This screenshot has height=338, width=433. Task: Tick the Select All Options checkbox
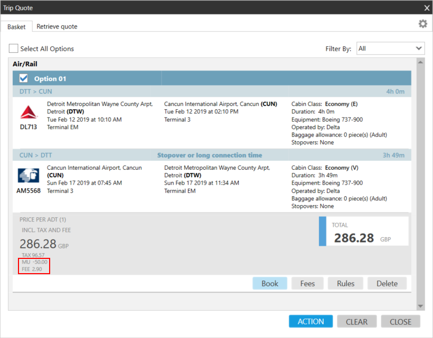click(x=13, y=49)
